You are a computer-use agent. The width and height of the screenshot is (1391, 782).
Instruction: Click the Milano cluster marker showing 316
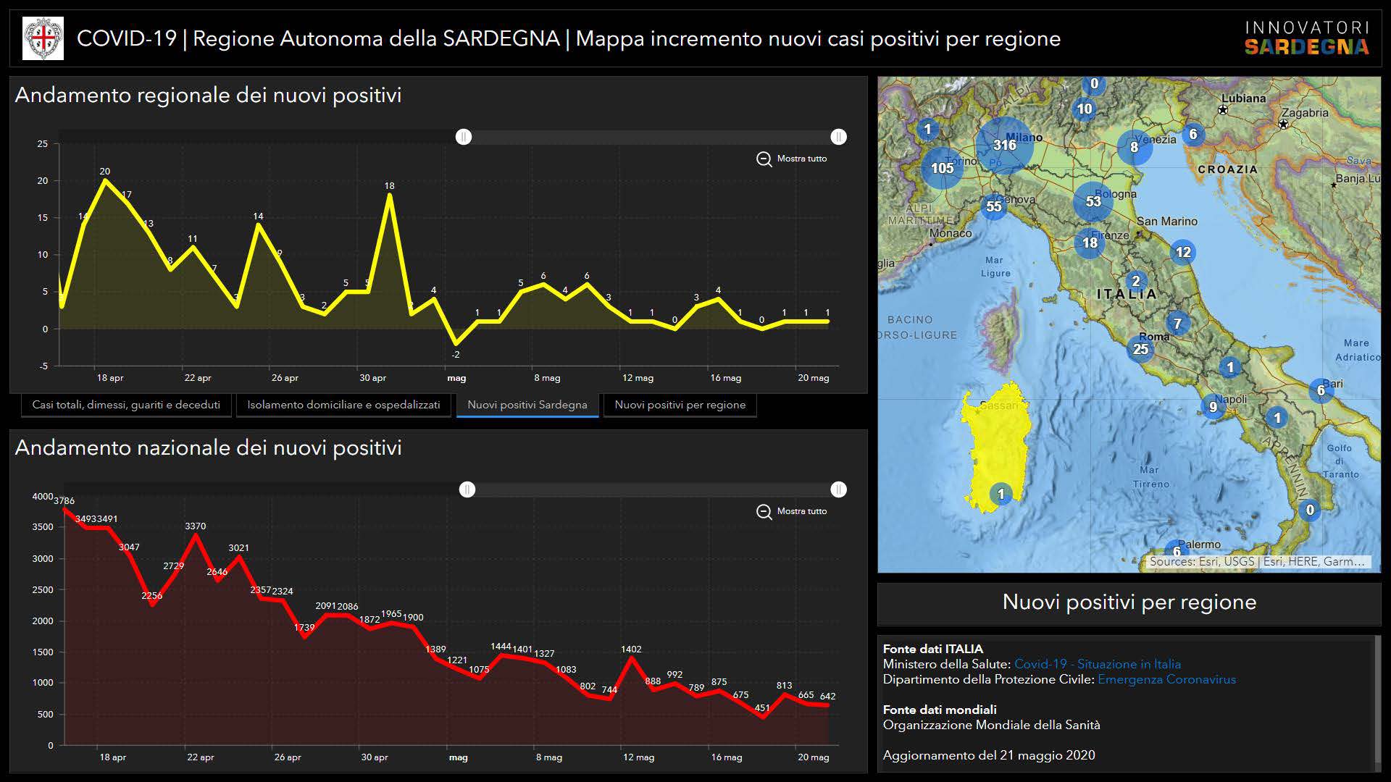point(1004,145)
